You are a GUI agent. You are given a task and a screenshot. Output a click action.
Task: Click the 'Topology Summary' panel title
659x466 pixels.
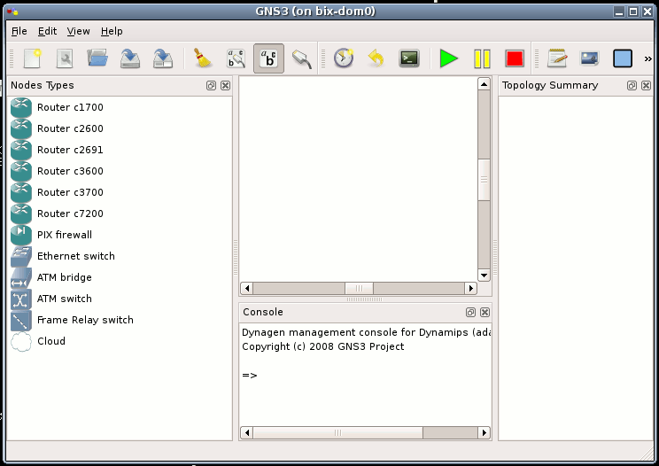click(x=550, y=85)
